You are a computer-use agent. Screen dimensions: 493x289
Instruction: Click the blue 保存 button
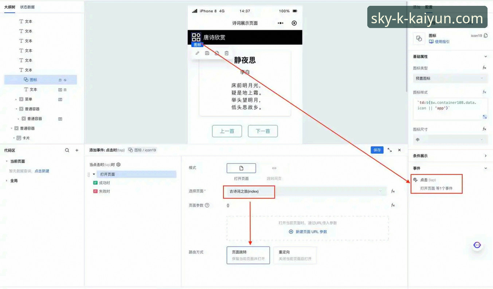pos(377,150)
